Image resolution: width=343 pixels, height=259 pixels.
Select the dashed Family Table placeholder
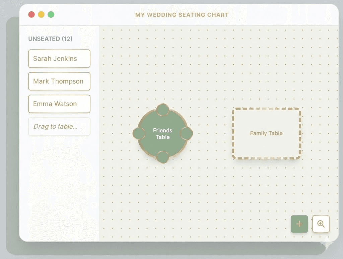tap(266, 133)
